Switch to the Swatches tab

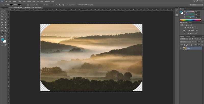click(187, 9)
